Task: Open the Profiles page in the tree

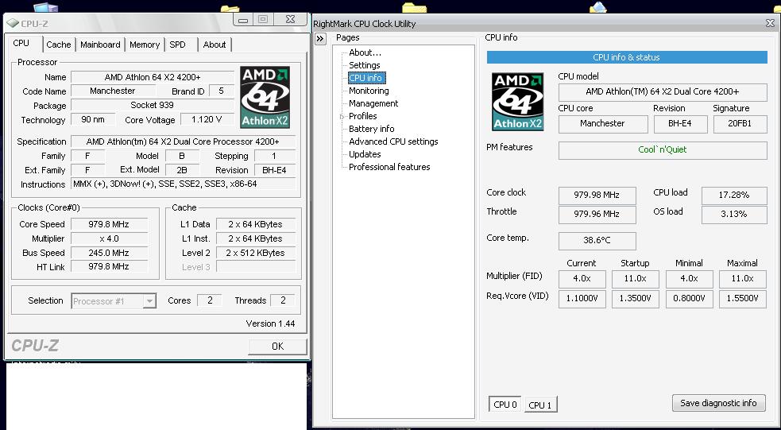Action: point(362,116)
